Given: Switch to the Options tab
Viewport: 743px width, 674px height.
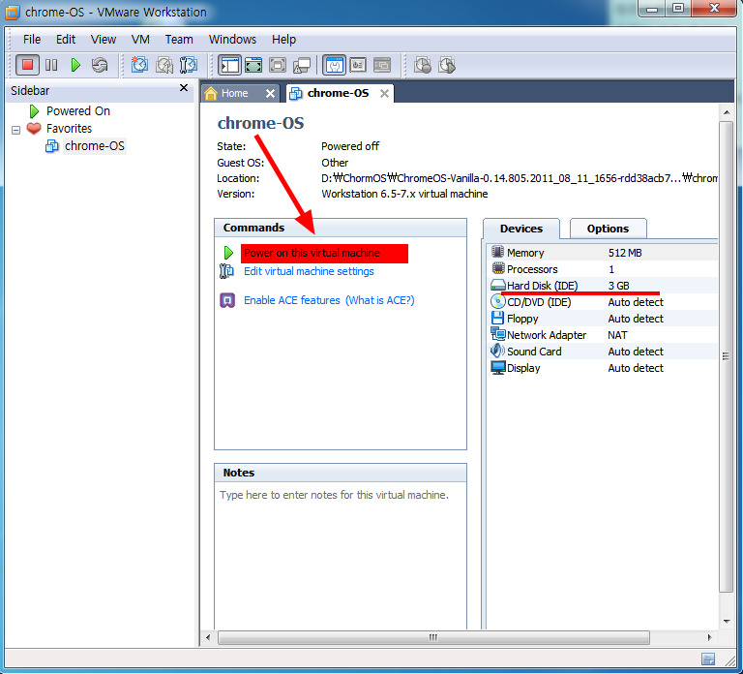Looking at the screenshot, I should click(607, 229).
